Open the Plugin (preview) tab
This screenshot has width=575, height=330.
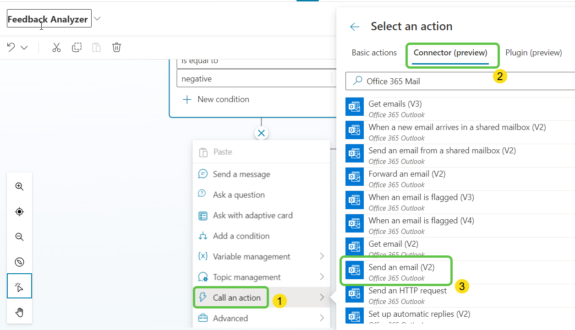pyautogui.click(x=533, y=53)
